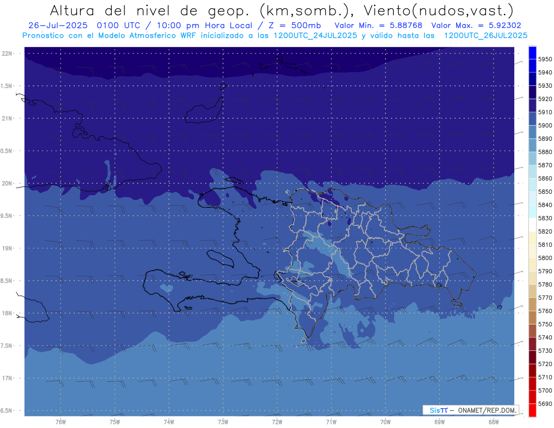
Task: Click the 5950 legend value
Action: click(545, 59)
